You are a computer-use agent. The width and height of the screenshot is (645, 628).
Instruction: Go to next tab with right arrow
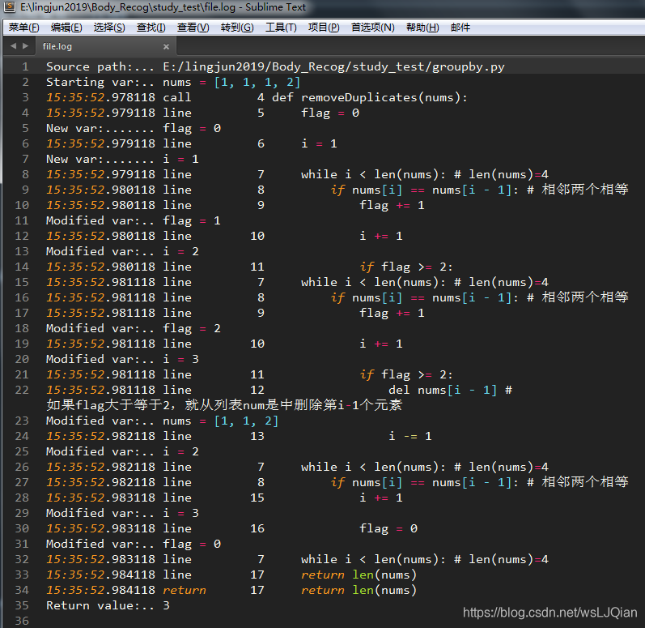pos(26,45)
